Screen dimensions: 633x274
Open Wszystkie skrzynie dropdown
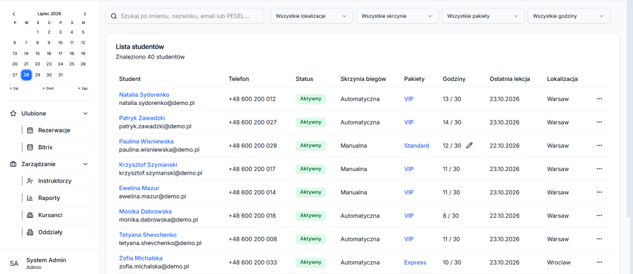tap(397, 16)
